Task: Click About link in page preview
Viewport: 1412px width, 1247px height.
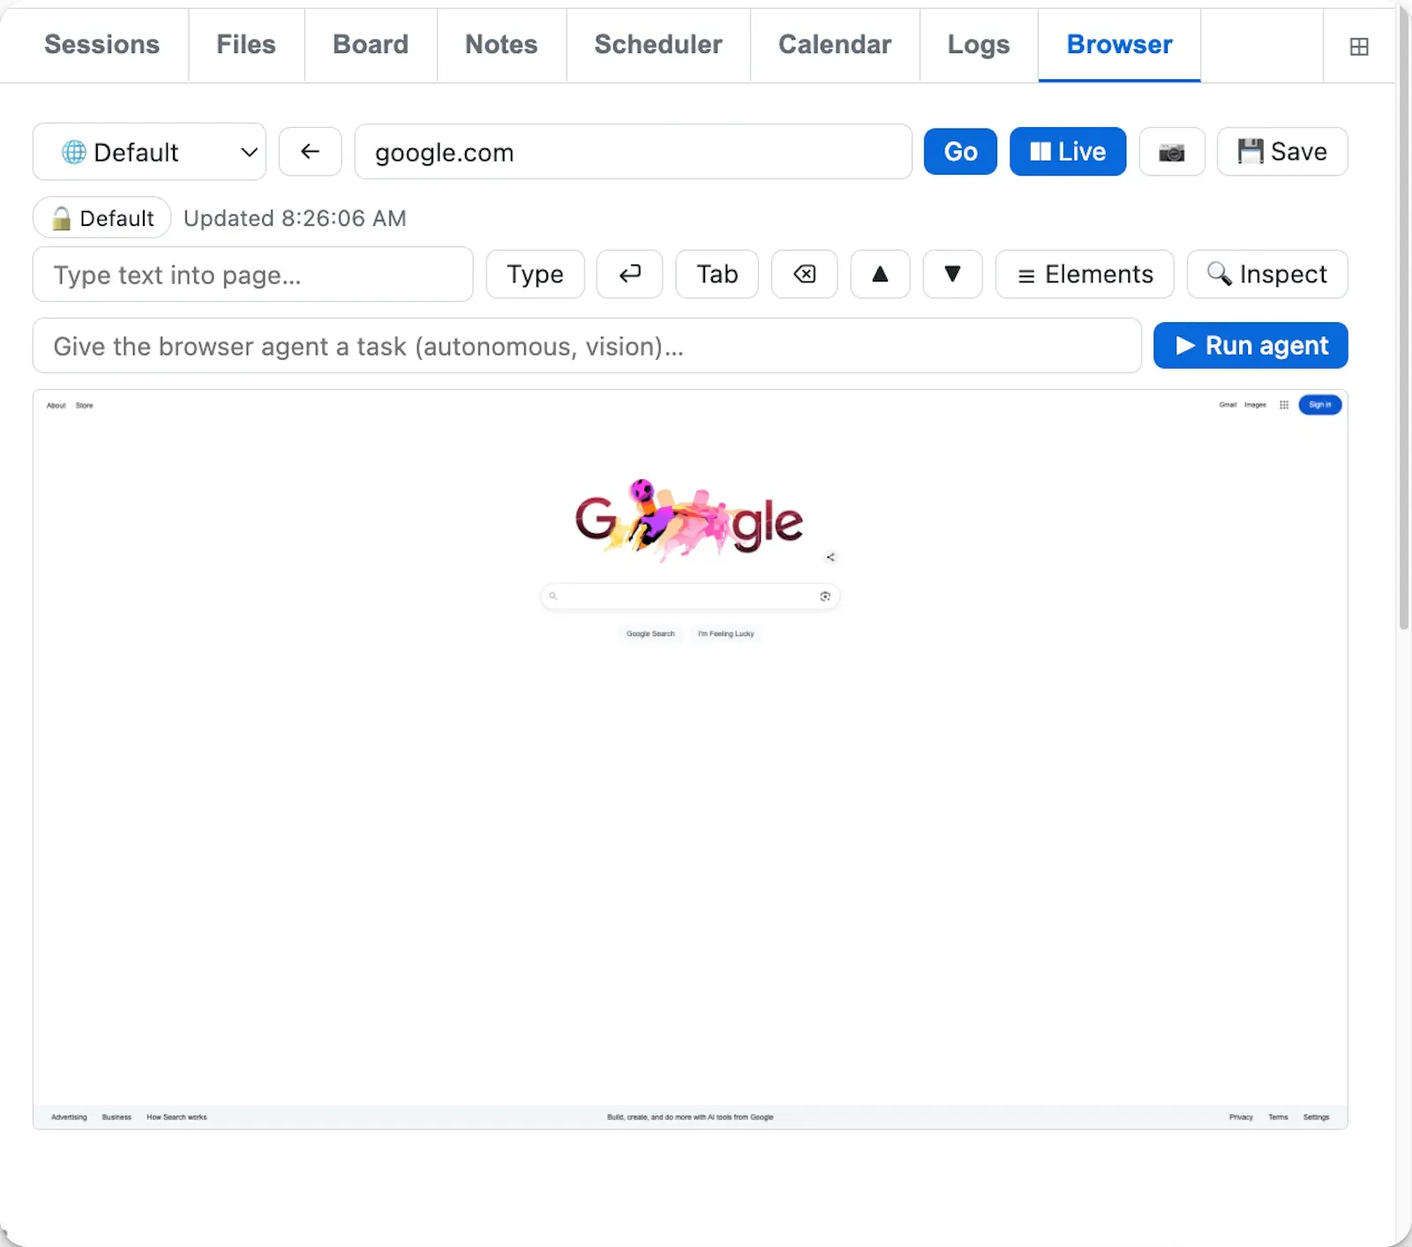Action: [x=56, y=406]
